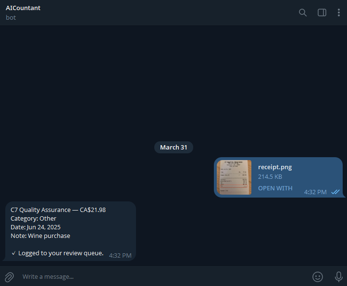Click the 4:32 PM time on receipt message
Viewport: 347px width, 286px height.
(x=315, y=192)
